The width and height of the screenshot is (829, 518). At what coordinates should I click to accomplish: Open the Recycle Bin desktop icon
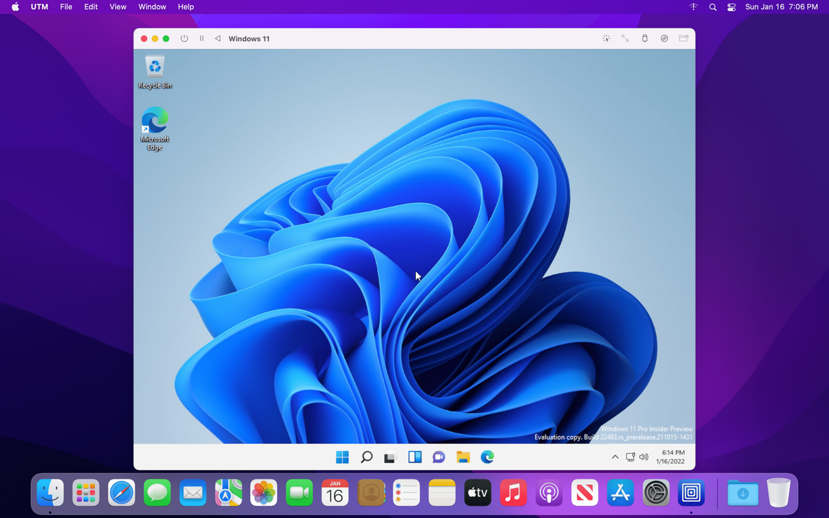[x=155, y=72]
